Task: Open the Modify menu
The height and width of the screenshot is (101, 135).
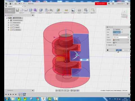Action: tap(41, 13)
